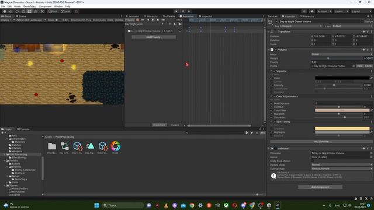Open the Vignette black color swatch
The image size is (374, 210).
(342, 78)
